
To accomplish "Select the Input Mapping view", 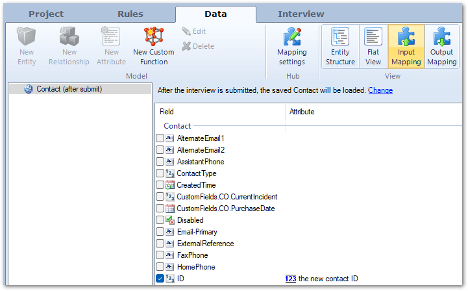I will 406,46.
